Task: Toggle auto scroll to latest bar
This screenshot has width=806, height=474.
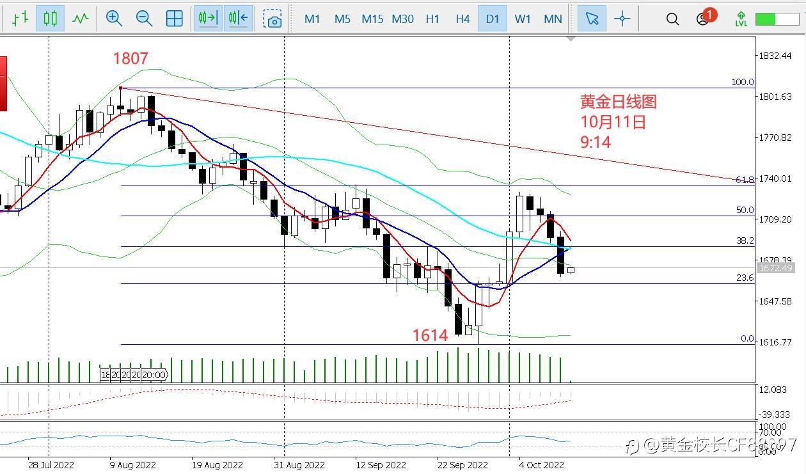Action: click(x=208, y=19)
